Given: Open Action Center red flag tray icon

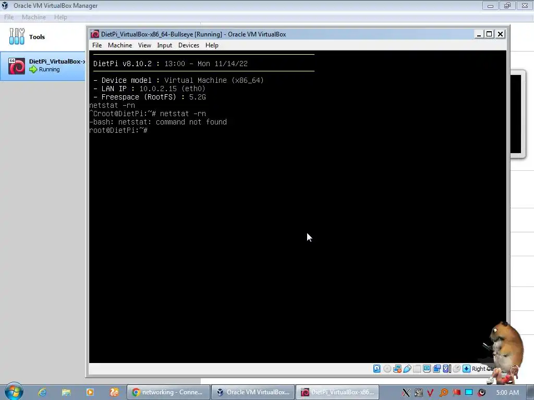Looking at the screenshot, I should [x=456, y=393].
